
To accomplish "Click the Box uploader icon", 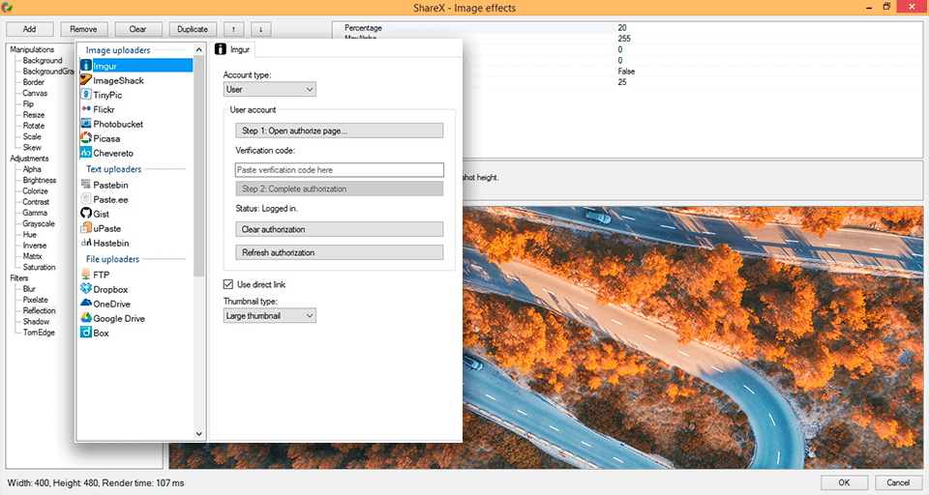I will click(86, 333).
